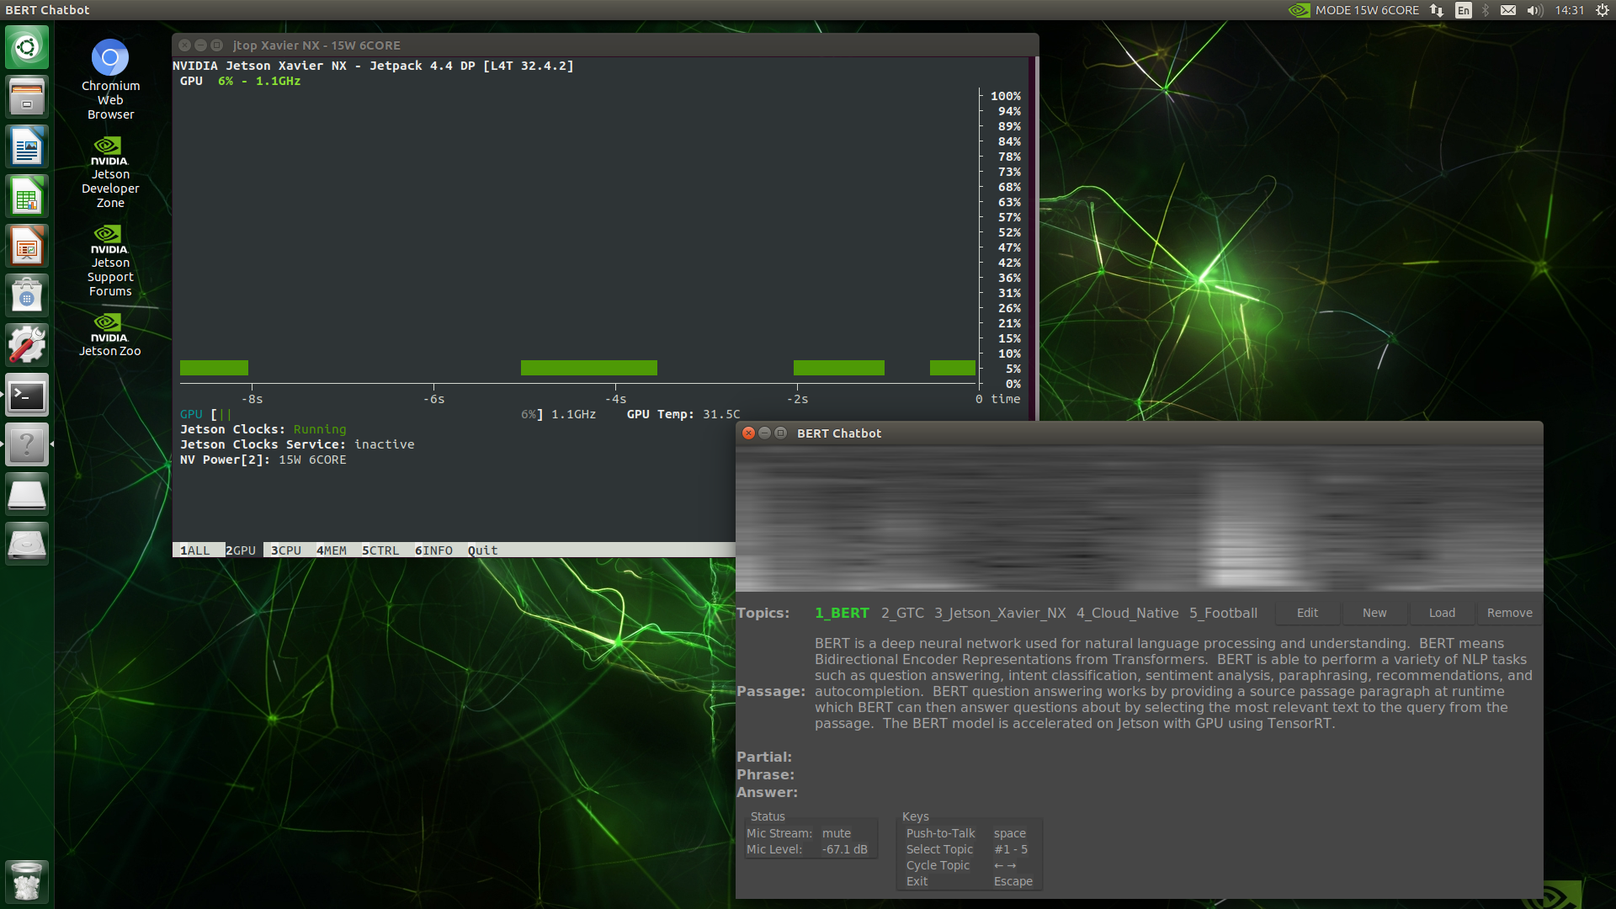Open Ubuntu Software store icon
Image resolution: width=1616 pixels, height=909 pixels.
point(27,295)
